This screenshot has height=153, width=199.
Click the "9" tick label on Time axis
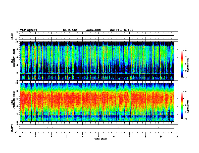[x=161, y=136]
